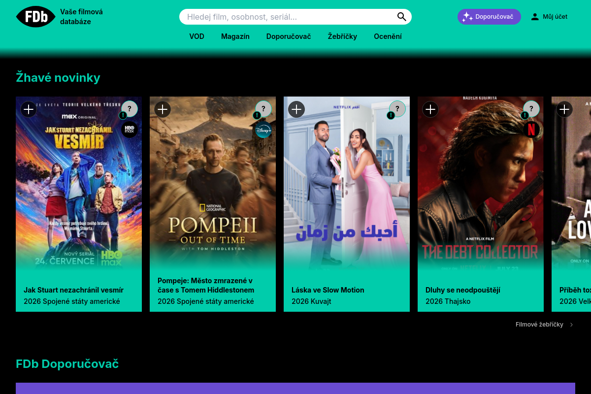Click the Disney+ badge on Pompeii poster
The width and height of the screenshot is (591, 394).
pos(263,130)
